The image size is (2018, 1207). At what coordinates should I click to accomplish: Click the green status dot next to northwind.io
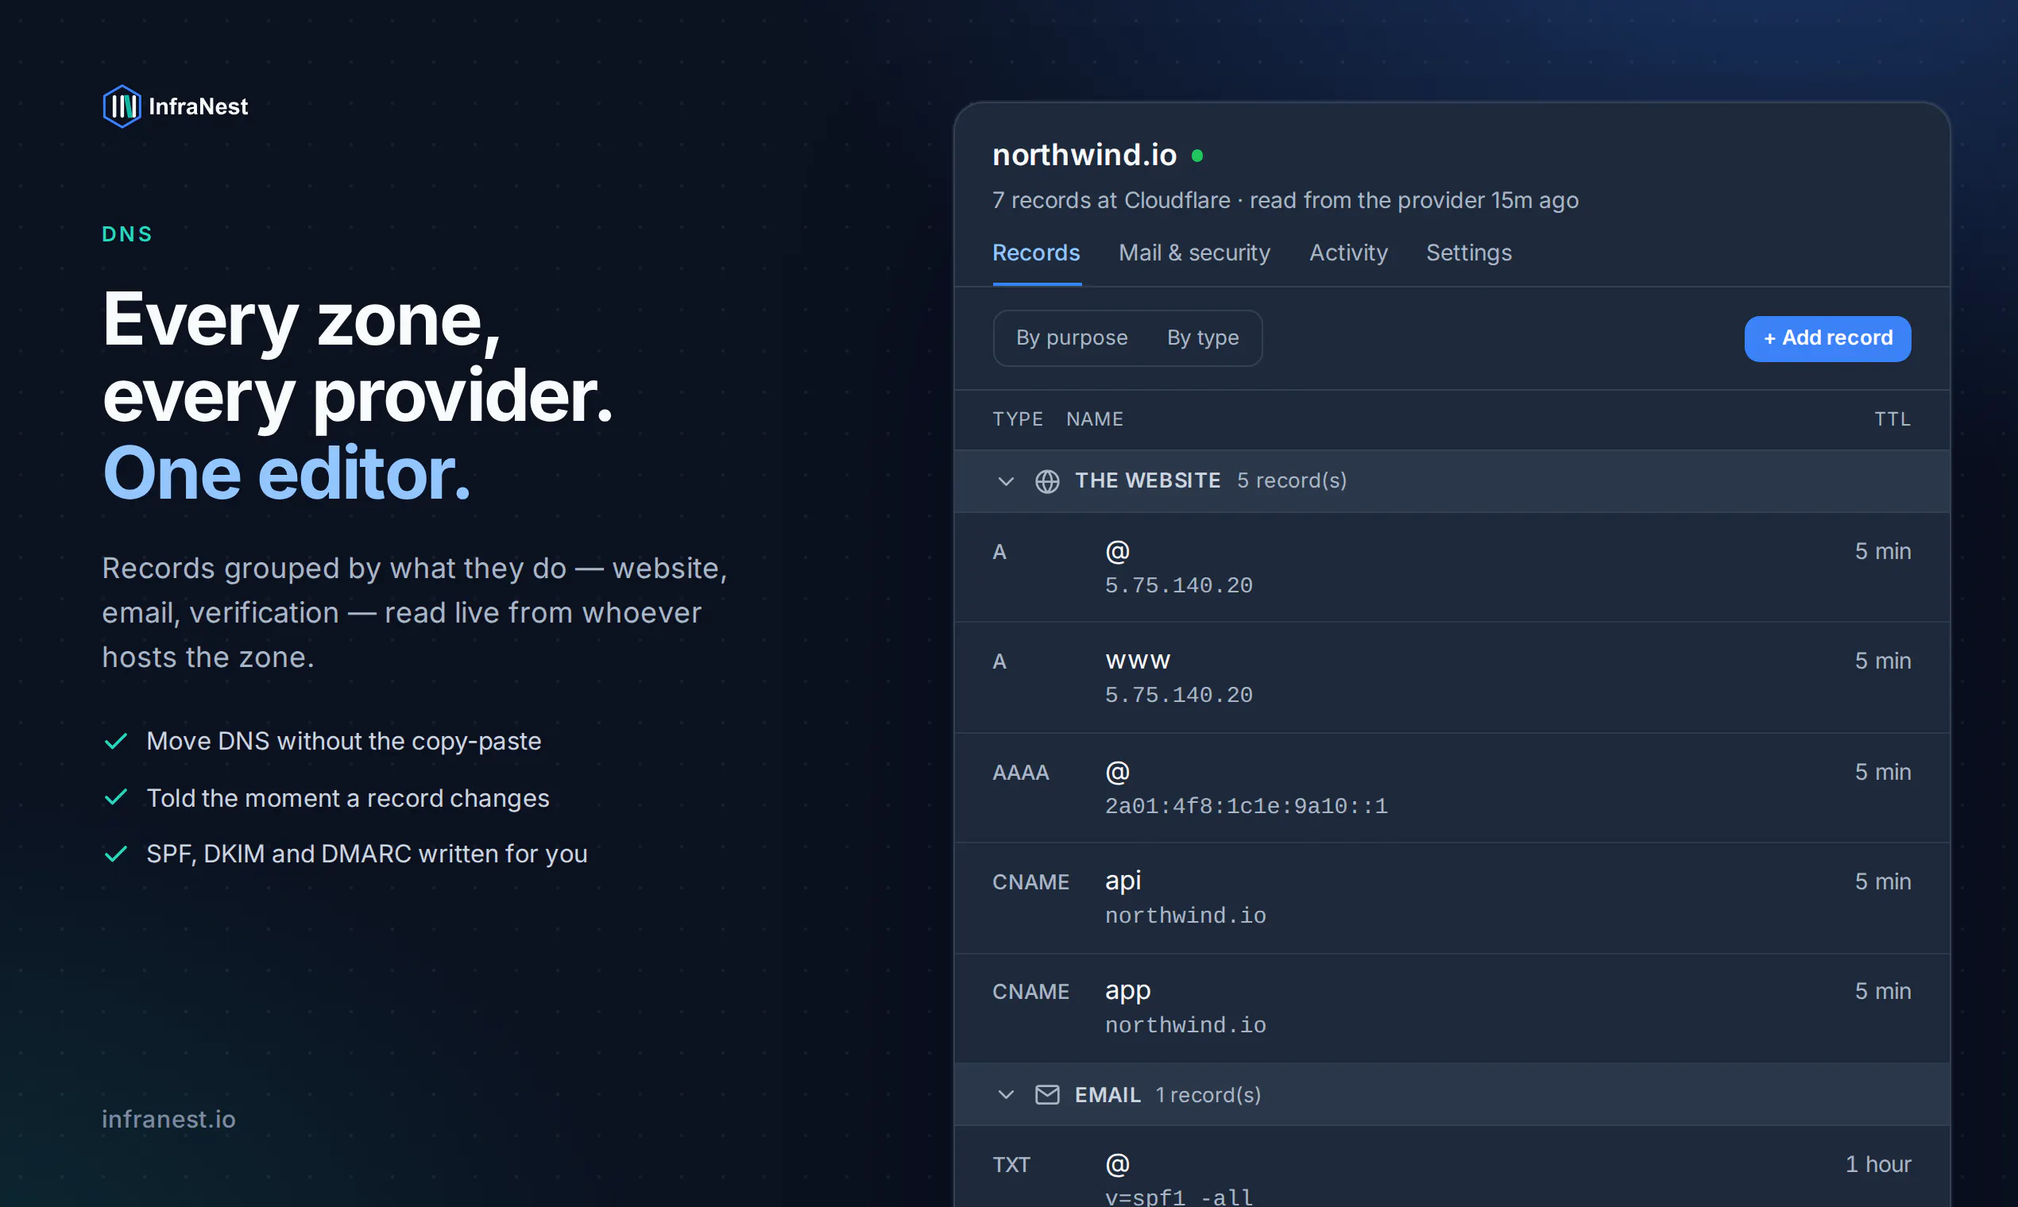[x=1197, y=156]
